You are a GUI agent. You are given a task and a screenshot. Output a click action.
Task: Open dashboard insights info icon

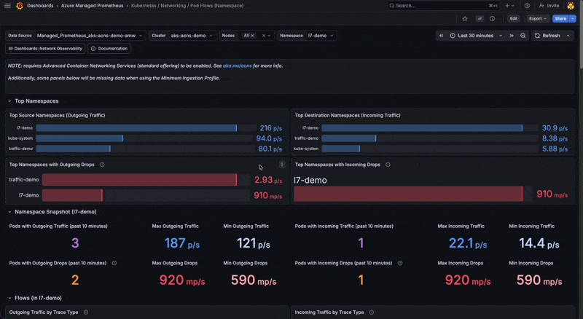point(493,19)
